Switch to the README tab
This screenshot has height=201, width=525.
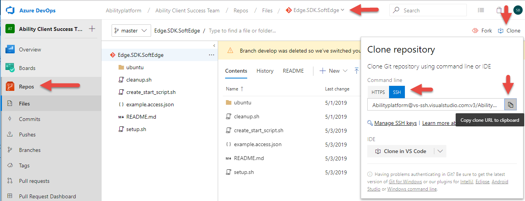[x=293, y=71]
